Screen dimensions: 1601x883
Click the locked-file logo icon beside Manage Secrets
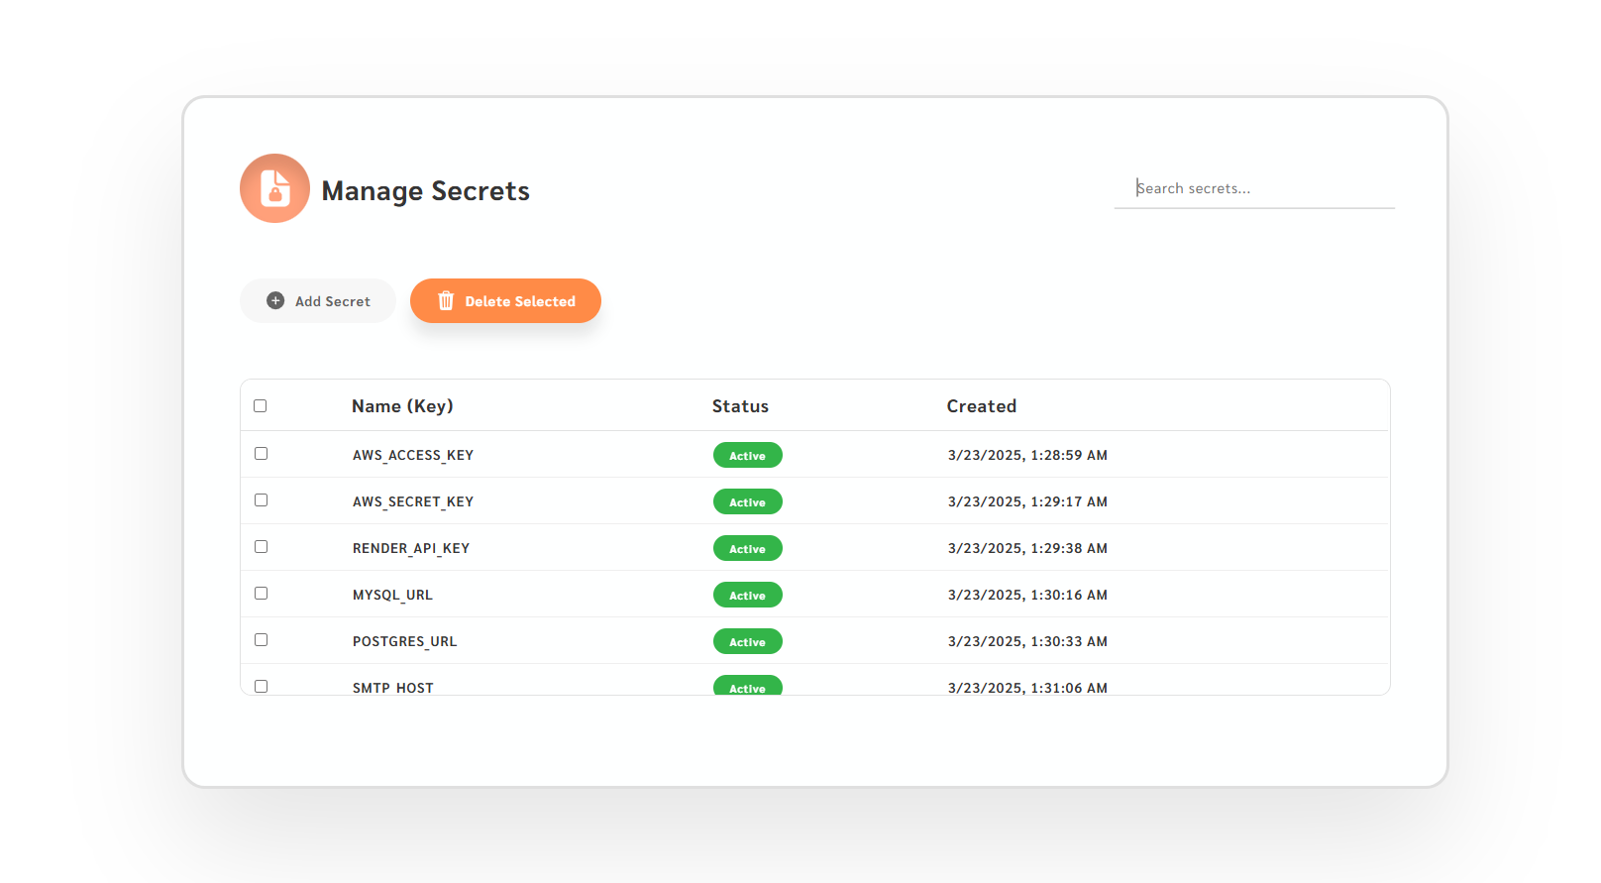coord(274,188)
